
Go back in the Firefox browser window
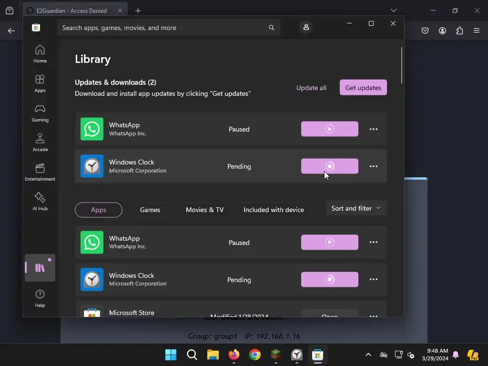11,30
